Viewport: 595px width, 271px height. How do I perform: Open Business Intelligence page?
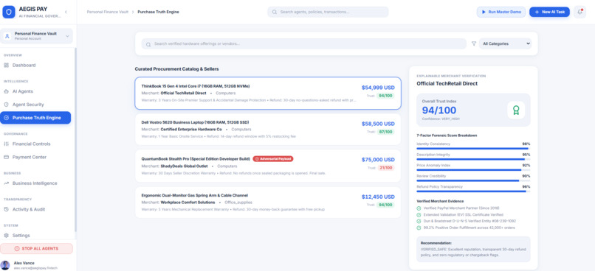(35, 183)
